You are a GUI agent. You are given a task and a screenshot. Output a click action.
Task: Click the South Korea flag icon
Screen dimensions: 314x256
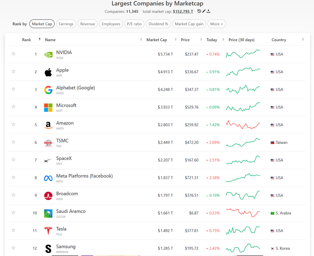point(272,248)
